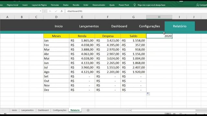Viewport: 207px width, 116px height.
Task: Add a new sheet plus icon
Action: [88, 110]
